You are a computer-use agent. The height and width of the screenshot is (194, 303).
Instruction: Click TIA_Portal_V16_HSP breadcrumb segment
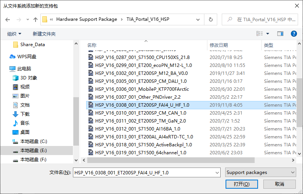tap(148, 19)
